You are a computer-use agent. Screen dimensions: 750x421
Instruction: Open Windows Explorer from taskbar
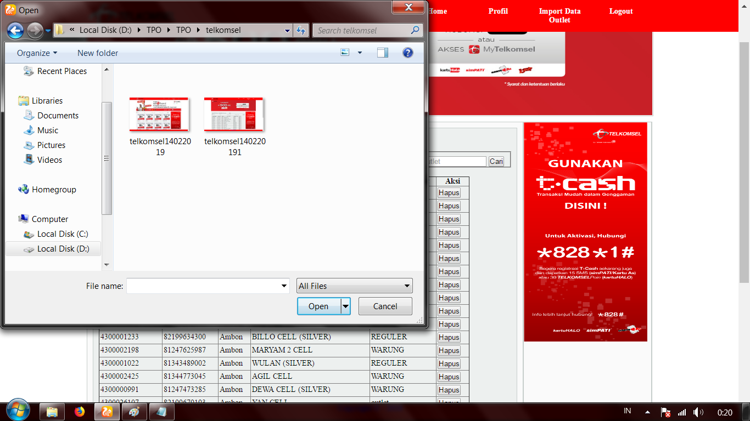pos(52,411)
